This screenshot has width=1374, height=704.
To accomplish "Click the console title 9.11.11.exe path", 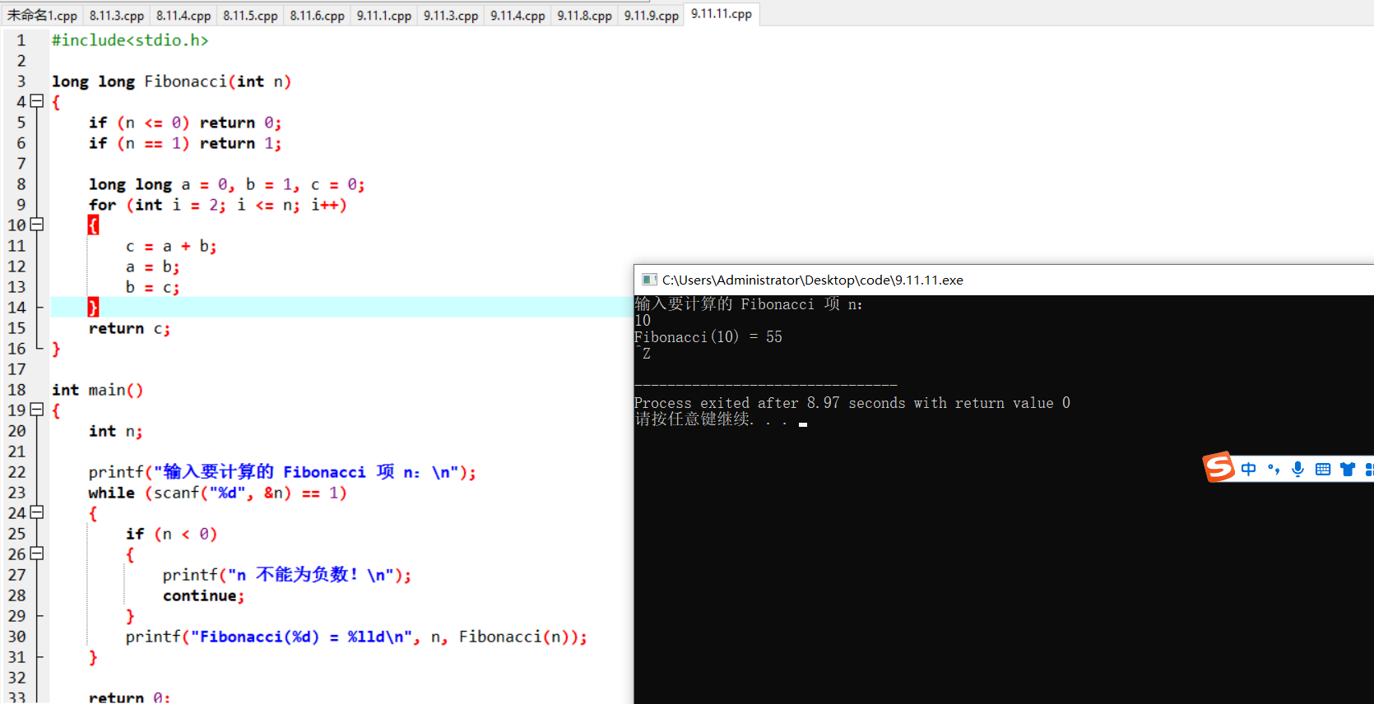I will click(x=813, y=280).
